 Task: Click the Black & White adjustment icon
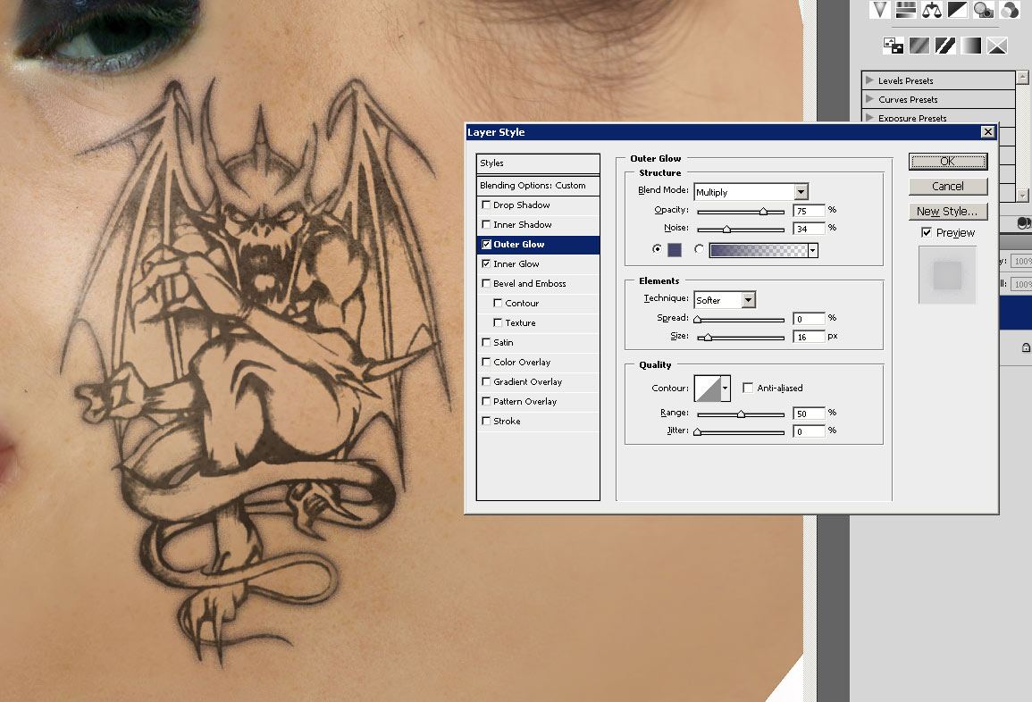pos(958,10)
